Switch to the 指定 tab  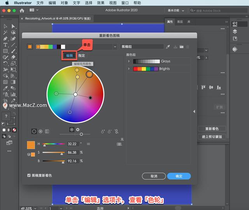tap(81, 56)
